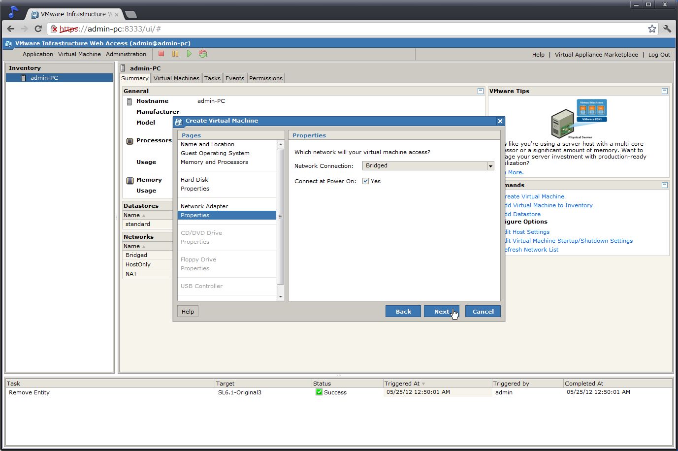Click the Suspend pause icon in the toolbar
The height and width of the screenshot is (451, 678).
(175, 54)
